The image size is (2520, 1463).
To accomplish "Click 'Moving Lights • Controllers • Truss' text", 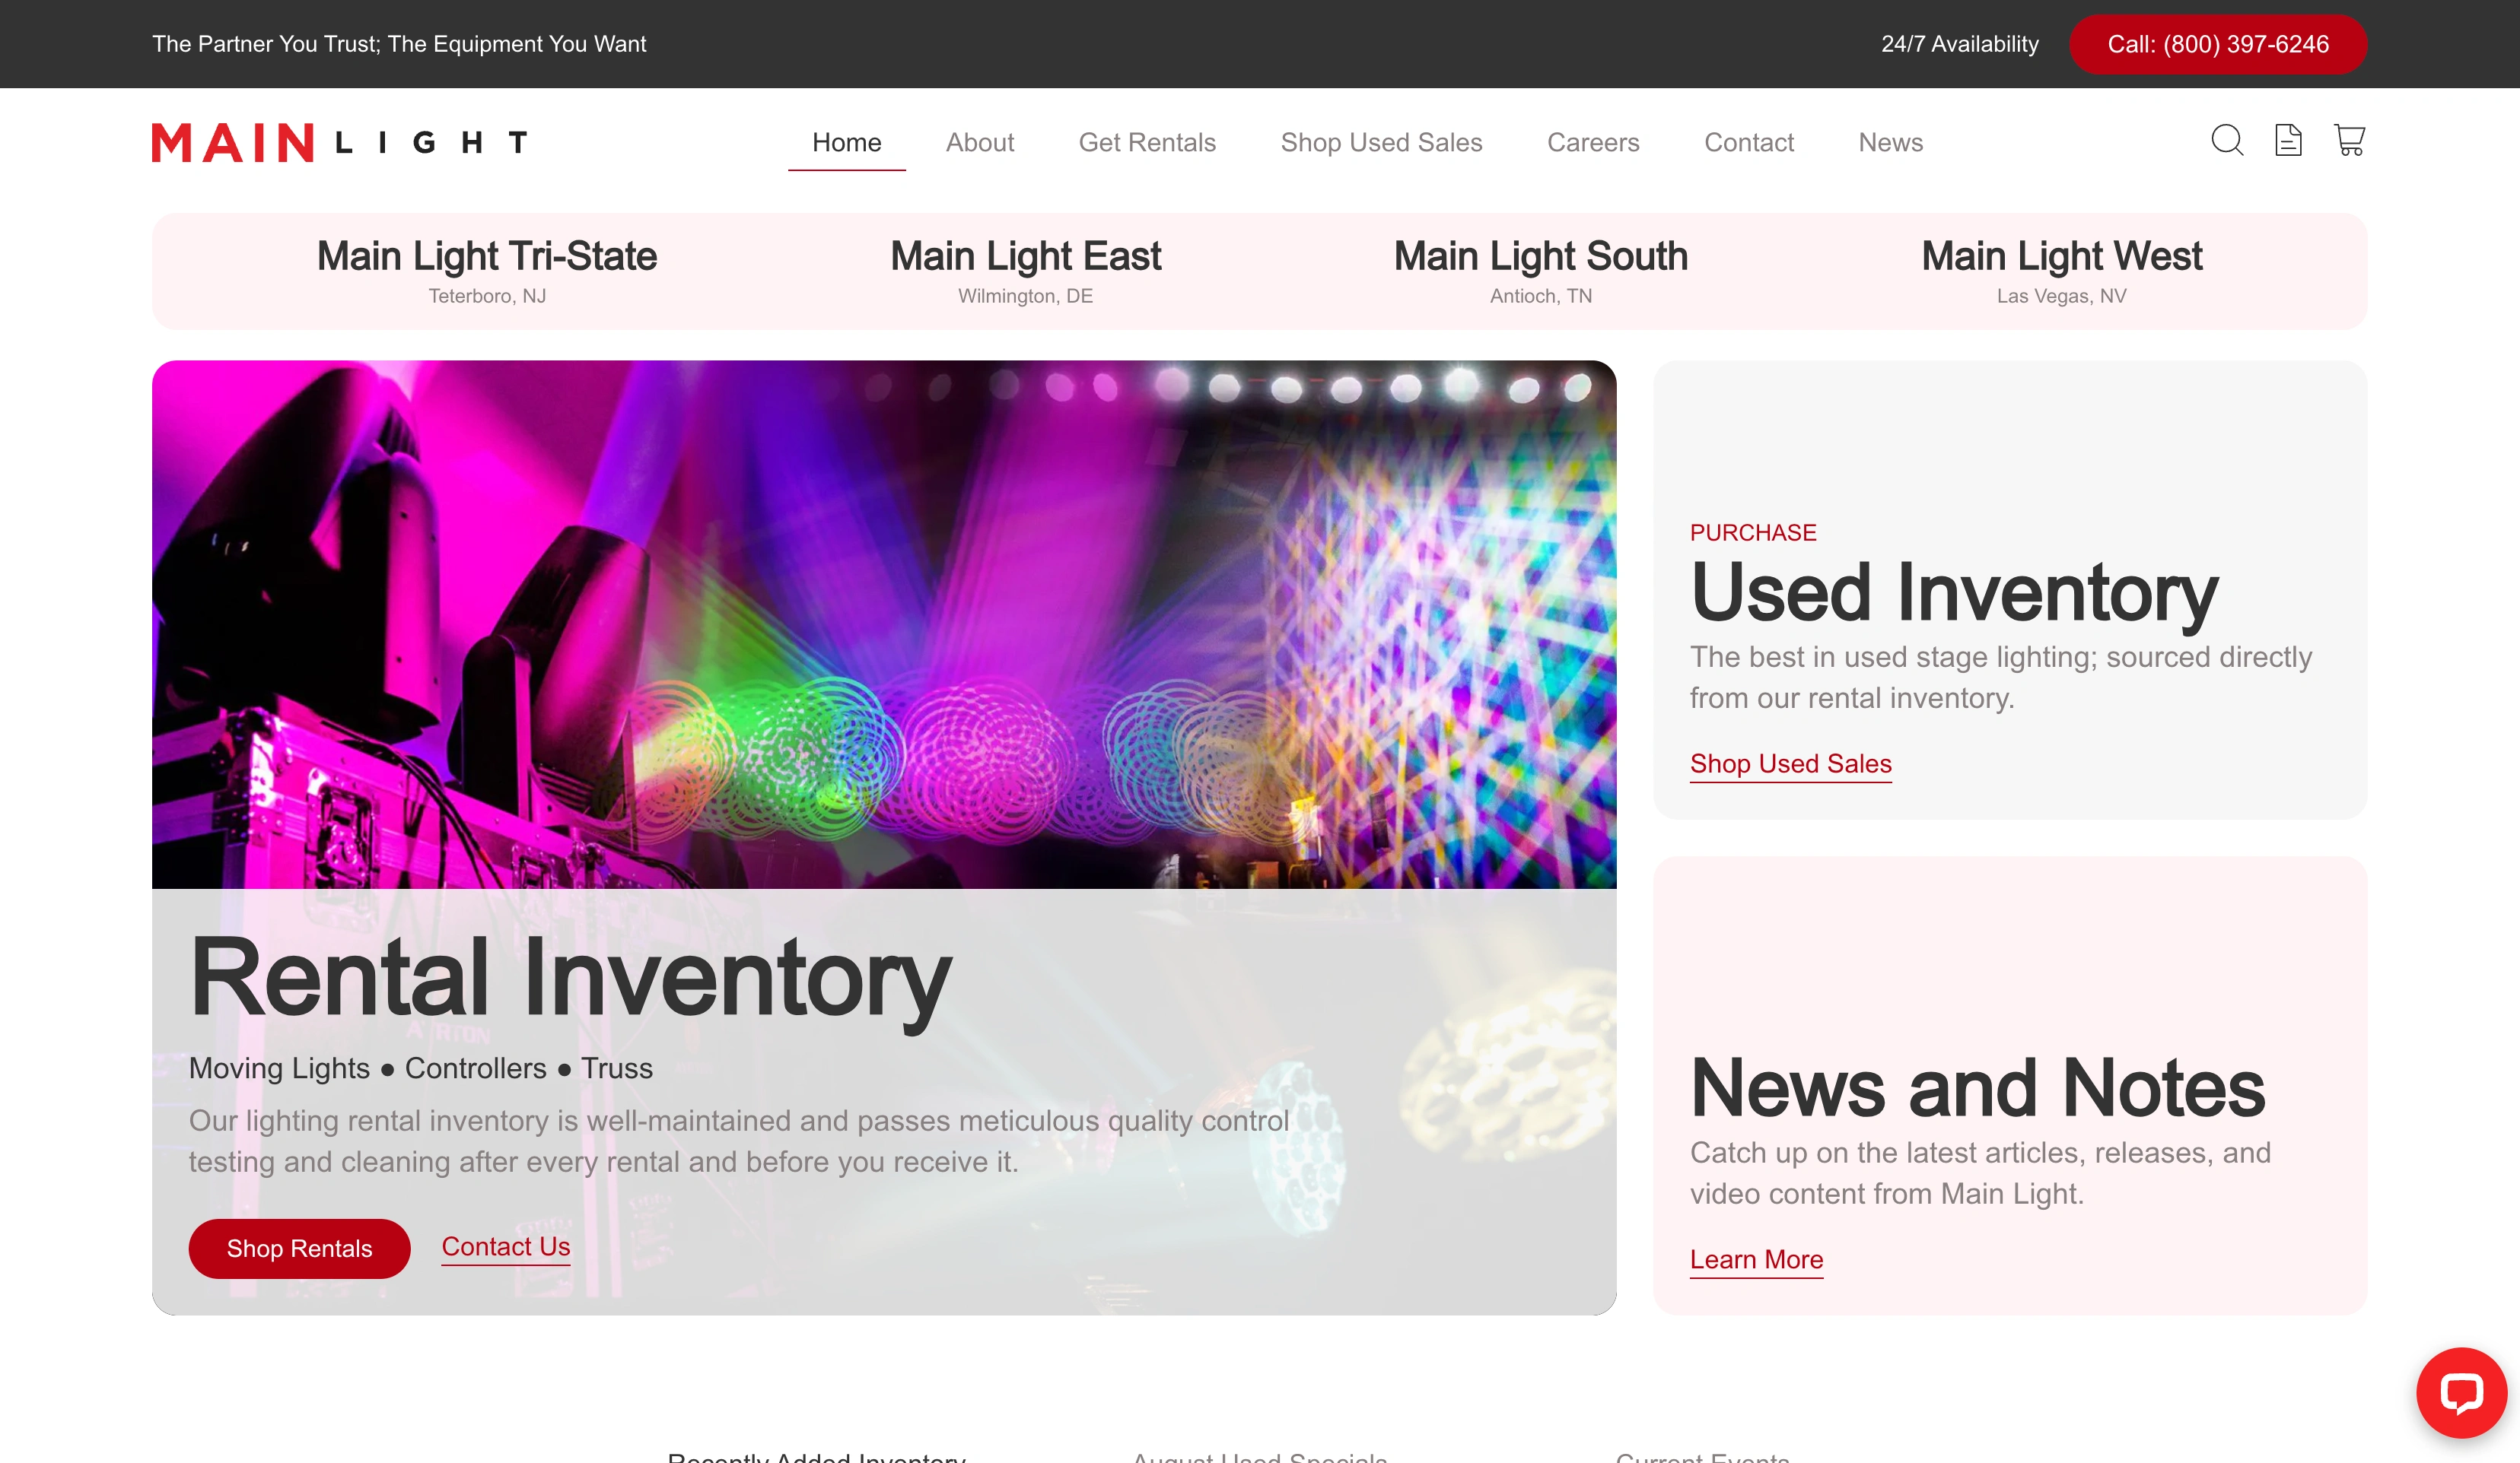I will [x=421, y=1068].
